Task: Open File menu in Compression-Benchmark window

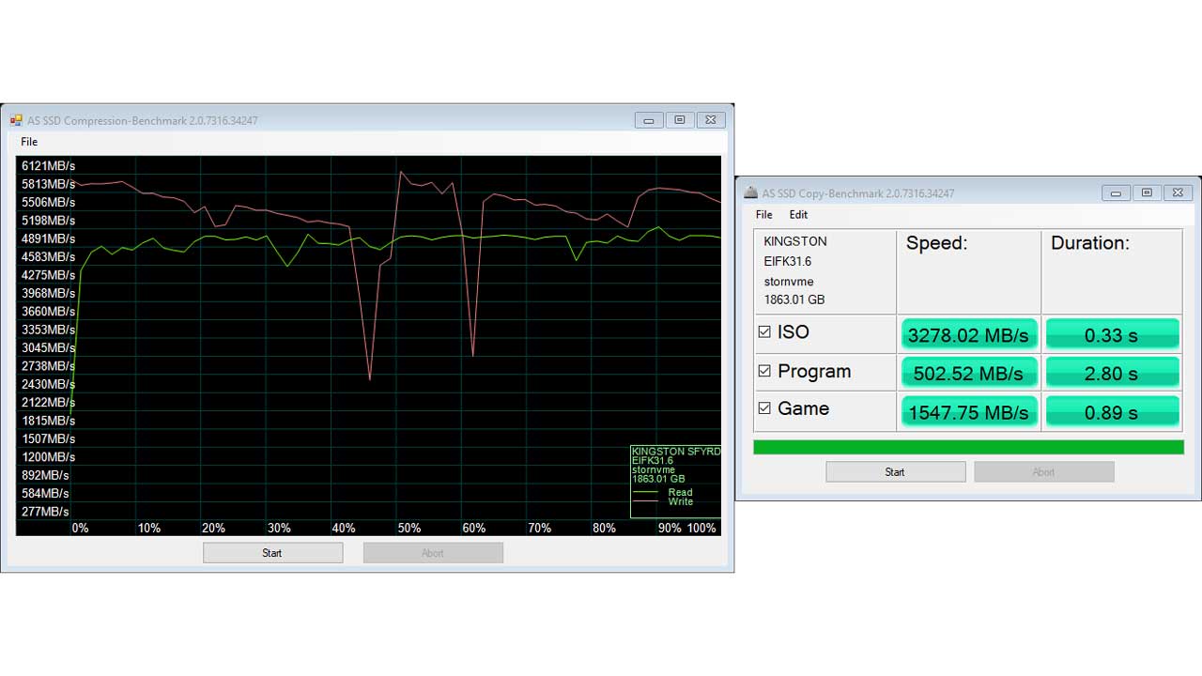Action: coord(29,142)
